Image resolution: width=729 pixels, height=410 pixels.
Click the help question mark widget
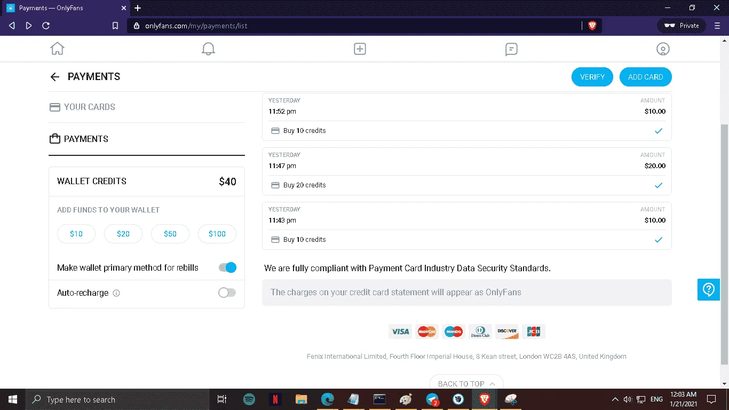[709, 289]
